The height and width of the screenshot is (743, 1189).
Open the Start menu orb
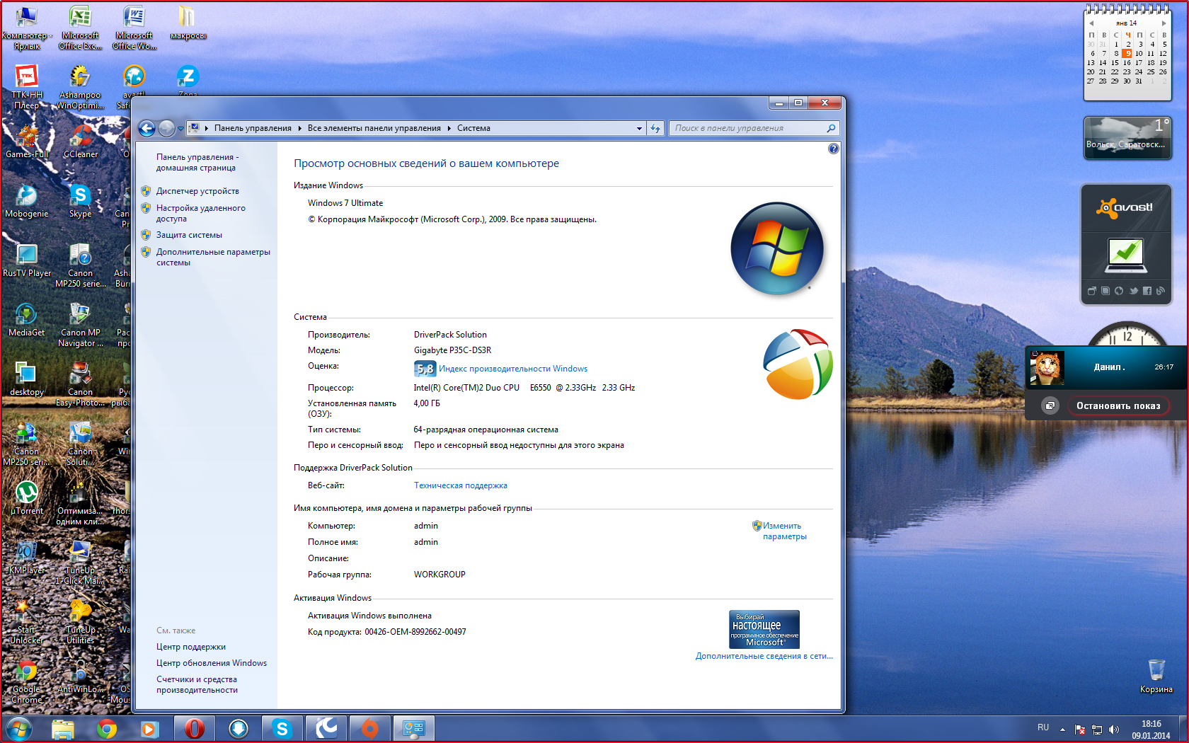(19, 728)
